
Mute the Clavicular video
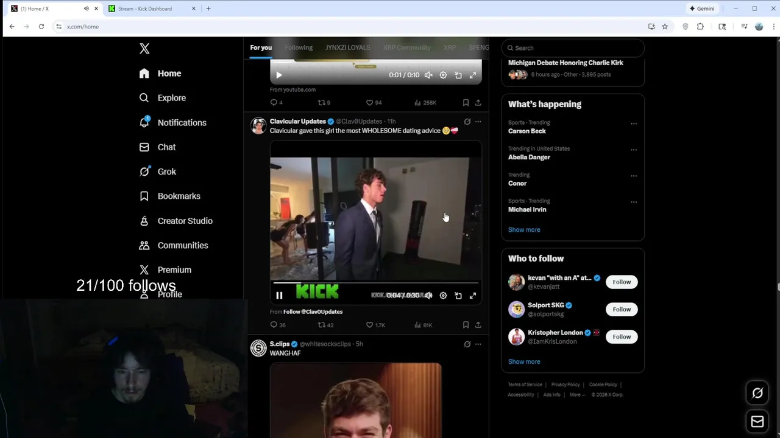428,296
